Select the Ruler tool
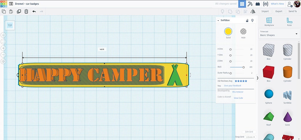The width and height of the screenshot is (301, 140). point(289,22)
